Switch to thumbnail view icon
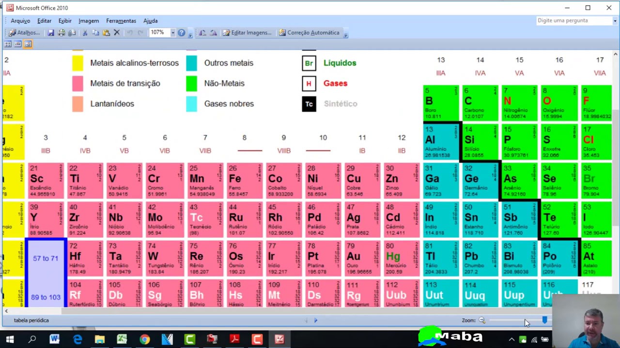Viewport: 620px width, 348px height. (7, 44)
